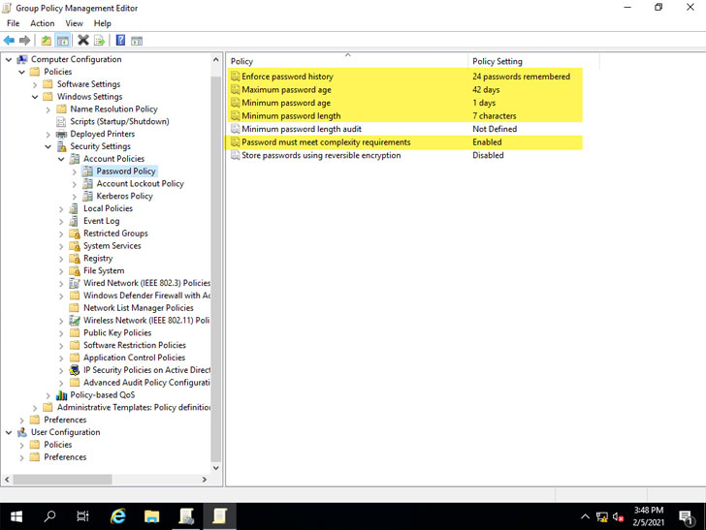Open Help via the question mark icon
Viewport: 706px width, 530px height.
120,41
